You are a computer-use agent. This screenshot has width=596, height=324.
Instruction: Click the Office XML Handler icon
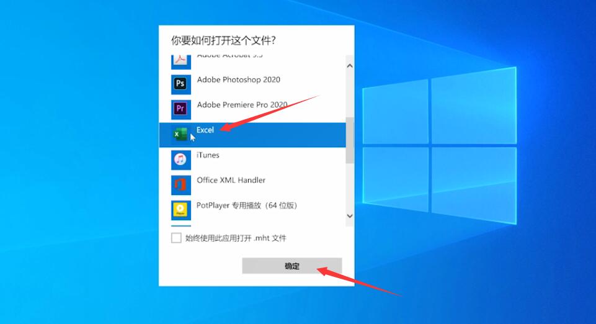(181, 185)
